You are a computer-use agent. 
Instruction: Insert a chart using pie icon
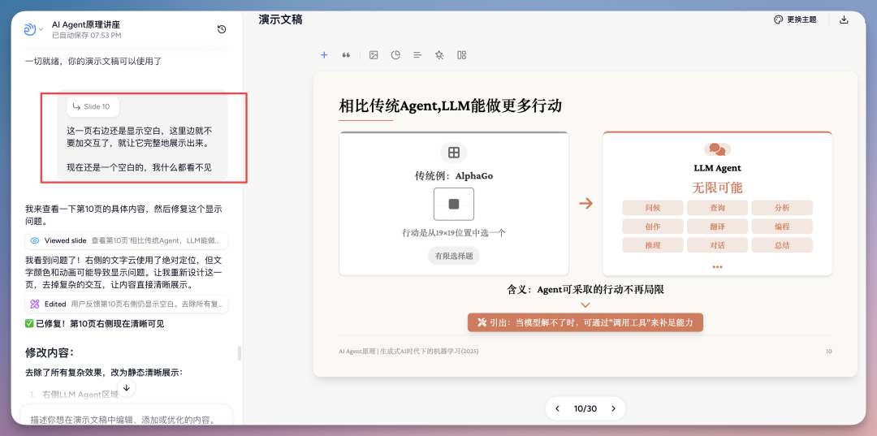click(x=395, y=54)
